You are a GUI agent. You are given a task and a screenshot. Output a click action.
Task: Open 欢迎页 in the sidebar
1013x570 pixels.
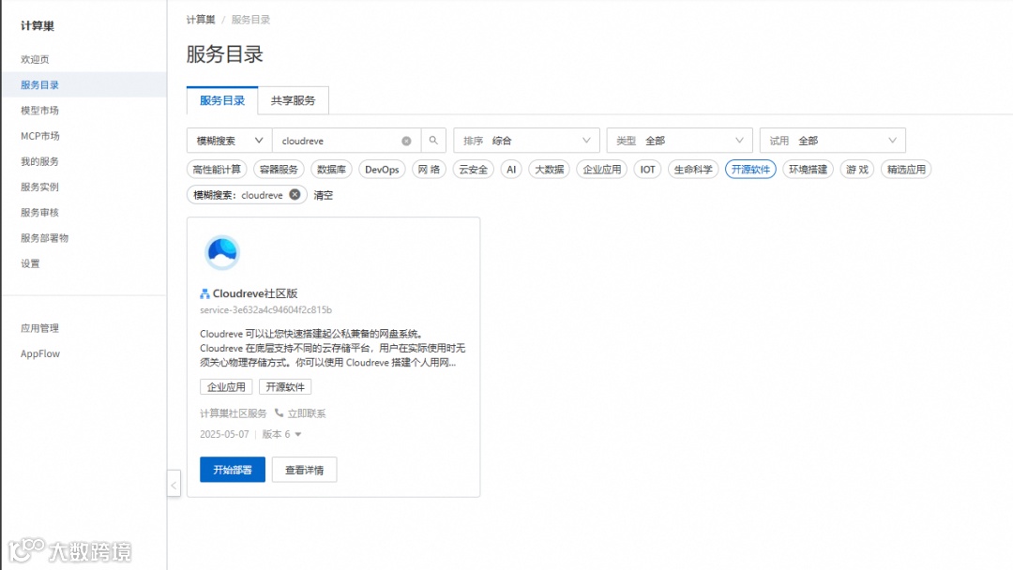click(x=35, y=59)
